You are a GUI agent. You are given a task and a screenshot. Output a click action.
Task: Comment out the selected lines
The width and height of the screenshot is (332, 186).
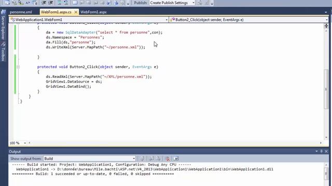tap(59, 3)
